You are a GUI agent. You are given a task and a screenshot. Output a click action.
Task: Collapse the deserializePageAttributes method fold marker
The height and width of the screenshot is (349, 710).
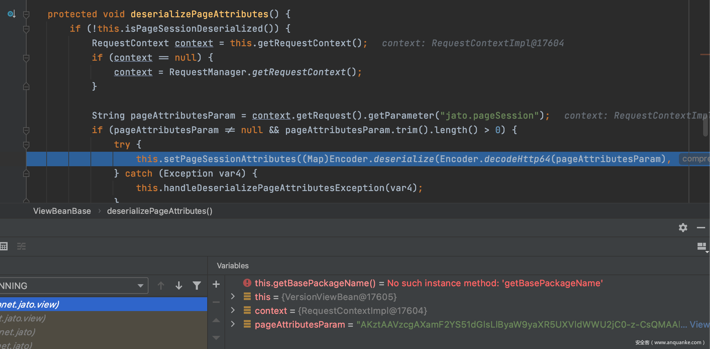[26, 14]
